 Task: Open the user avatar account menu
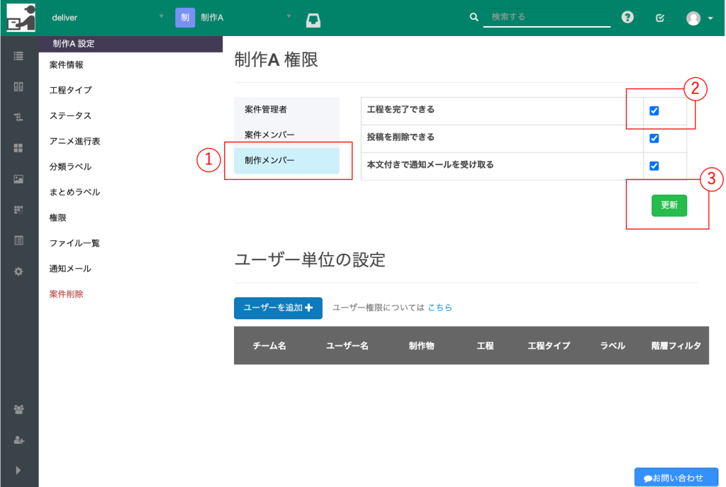point(693,18)
